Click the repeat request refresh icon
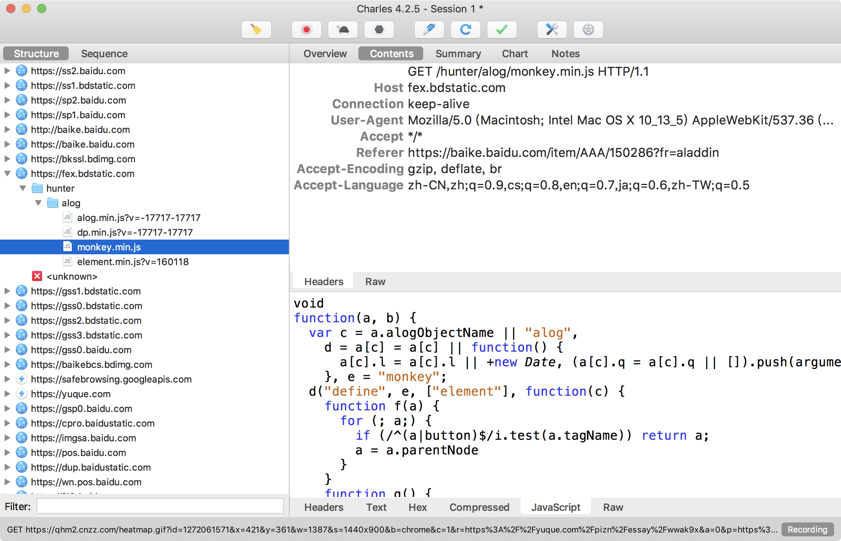The image size is (841, 541). tap(465, 30)
